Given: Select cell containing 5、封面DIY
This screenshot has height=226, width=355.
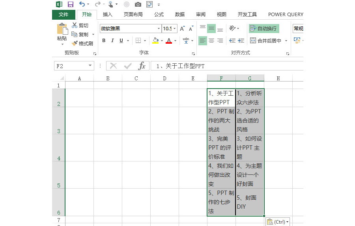Looking at the screenshot, I should point(250,202).
